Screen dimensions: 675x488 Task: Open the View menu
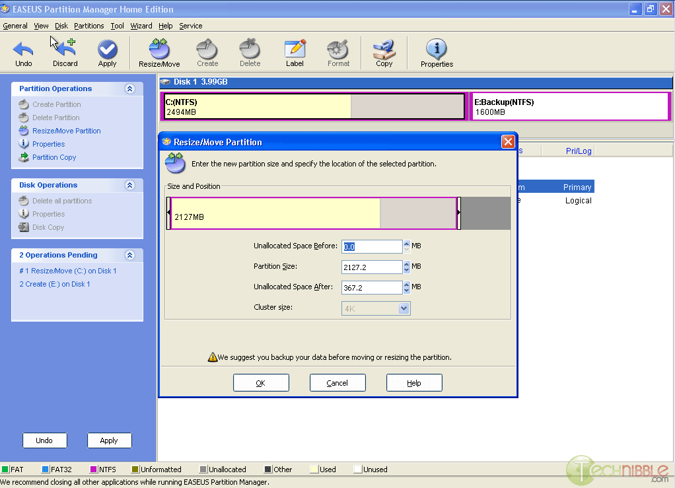(41, 26)
